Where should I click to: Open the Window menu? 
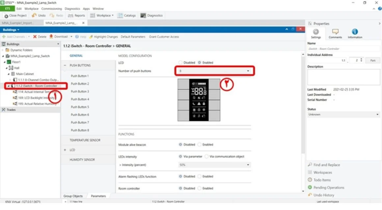[98, 9]
